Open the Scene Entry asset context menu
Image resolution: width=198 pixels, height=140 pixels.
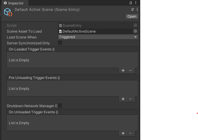(137, 9)
